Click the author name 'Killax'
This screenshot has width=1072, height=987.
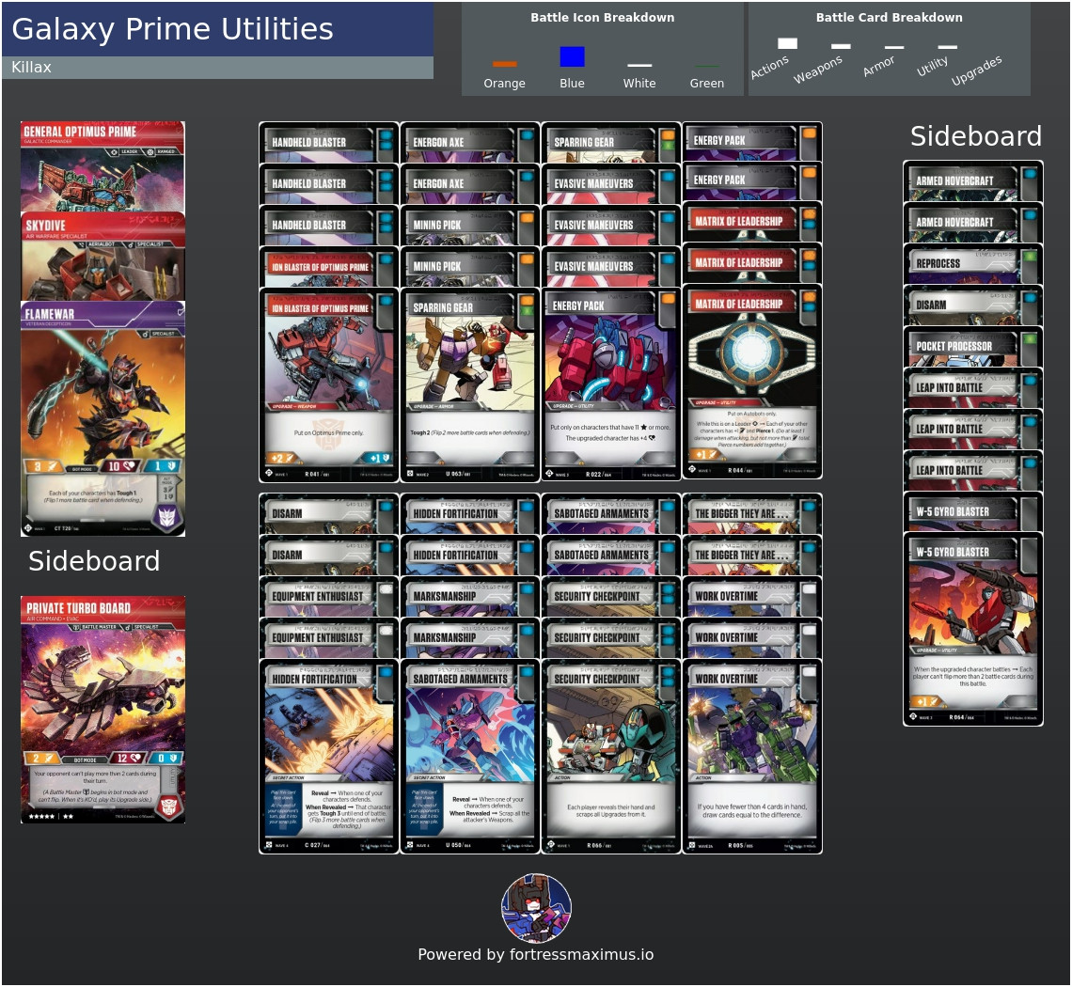click(x=31, y=67)
